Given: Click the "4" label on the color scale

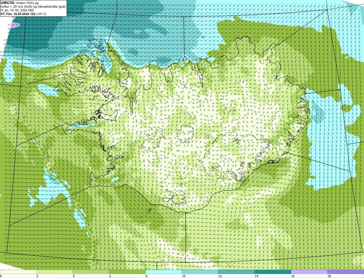Looking at the screenshot, I should [x=74, y=276].
